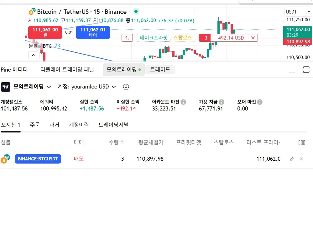313x237 pixels.
Task: Open the 과거 history tab
Action: pos(54,125)
